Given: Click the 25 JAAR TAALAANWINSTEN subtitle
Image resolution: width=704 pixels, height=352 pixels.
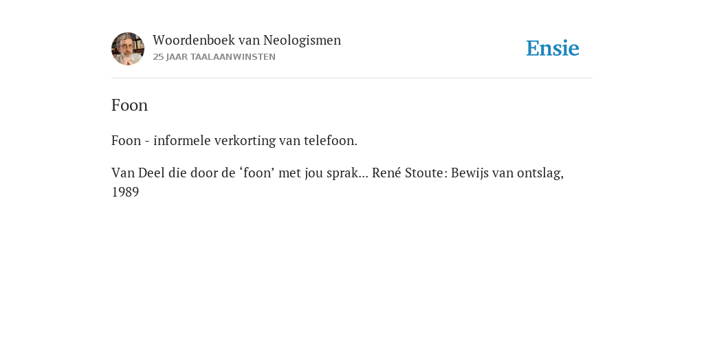Looking at the screenshot, I should [214, 57].
